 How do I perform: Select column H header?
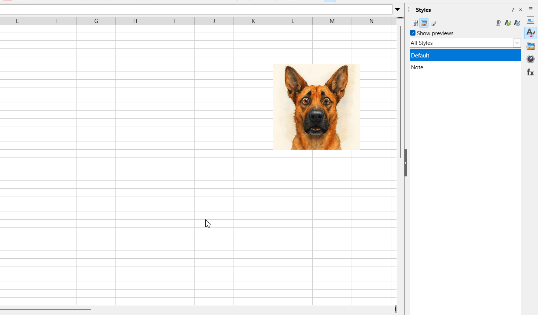(x=136, y=21)
